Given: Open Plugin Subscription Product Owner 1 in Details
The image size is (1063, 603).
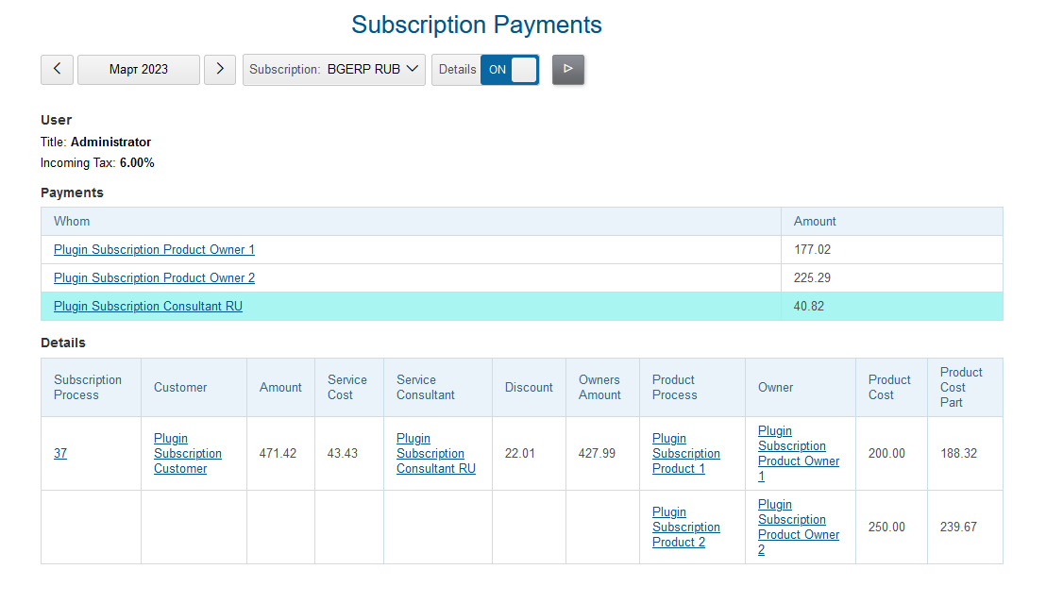Looking at the screenshot, I should [799, 453].
